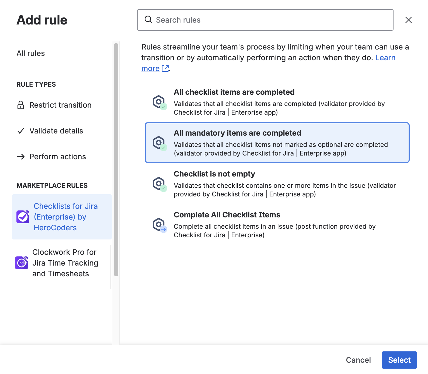Click the All checklist items completed icon

[160, 102]
